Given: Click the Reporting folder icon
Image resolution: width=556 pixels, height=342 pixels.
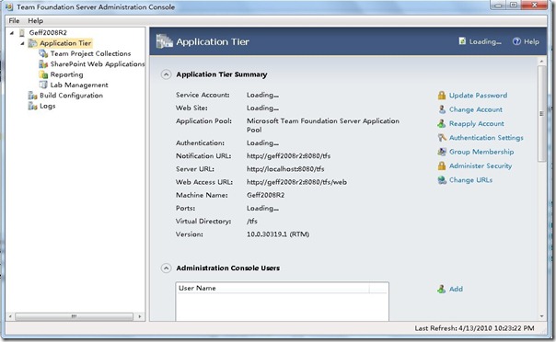Looking at the screenshot, I should 43,74.
